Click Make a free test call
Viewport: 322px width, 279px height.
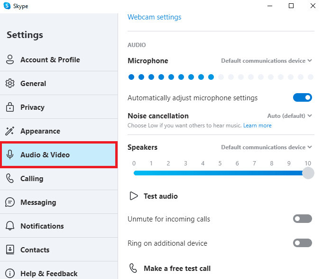coord(177,268)
